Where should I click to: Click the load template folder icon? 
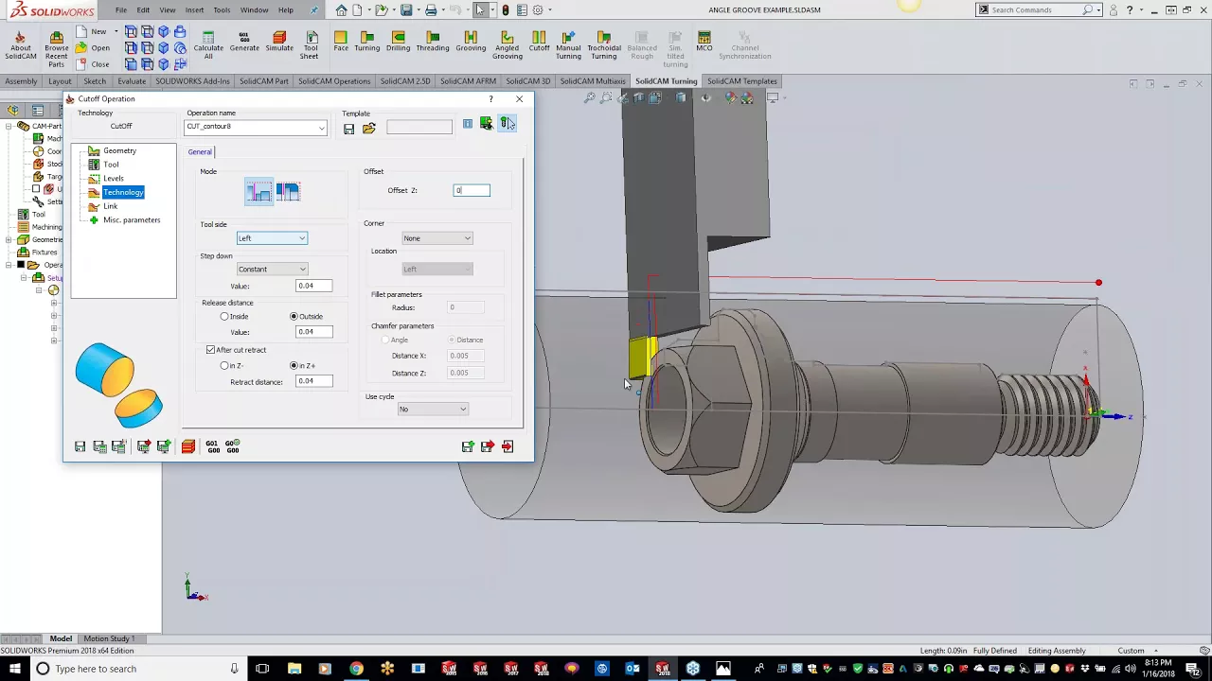[x=368, y=129]
